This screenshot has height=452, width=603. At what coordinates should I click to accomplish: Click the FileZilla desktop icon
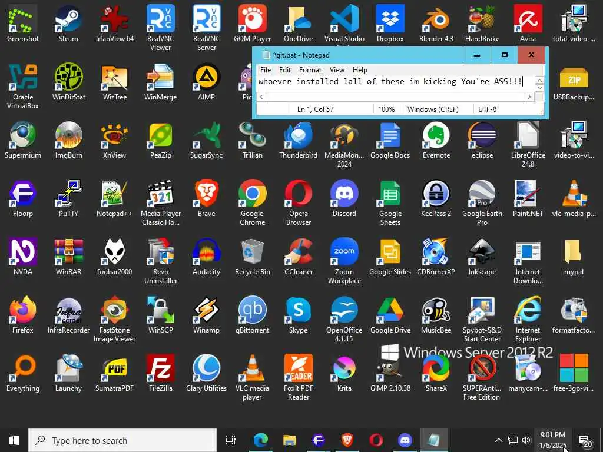pos(160,373)
